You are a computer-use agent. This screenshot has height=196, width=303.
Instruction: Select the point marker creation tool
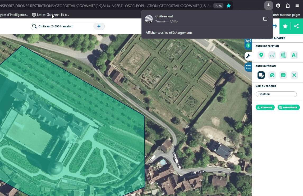coord(261,55)
